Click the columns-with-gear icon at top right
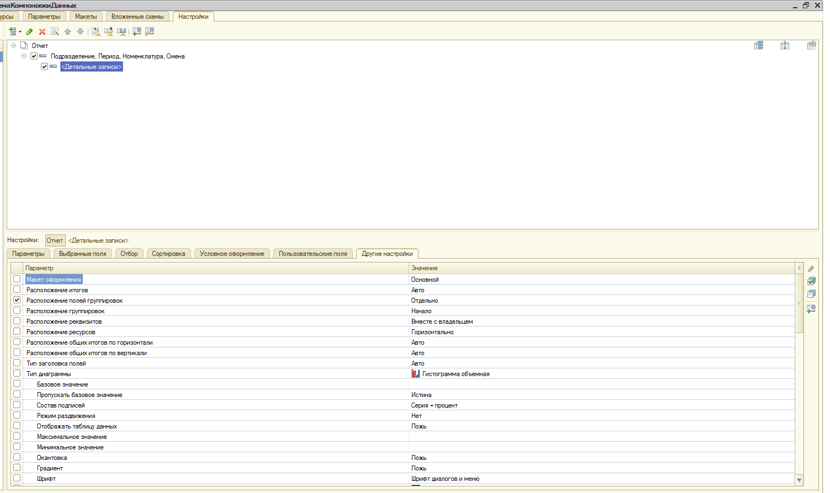 pyautogui.click(x=811, y=46)
